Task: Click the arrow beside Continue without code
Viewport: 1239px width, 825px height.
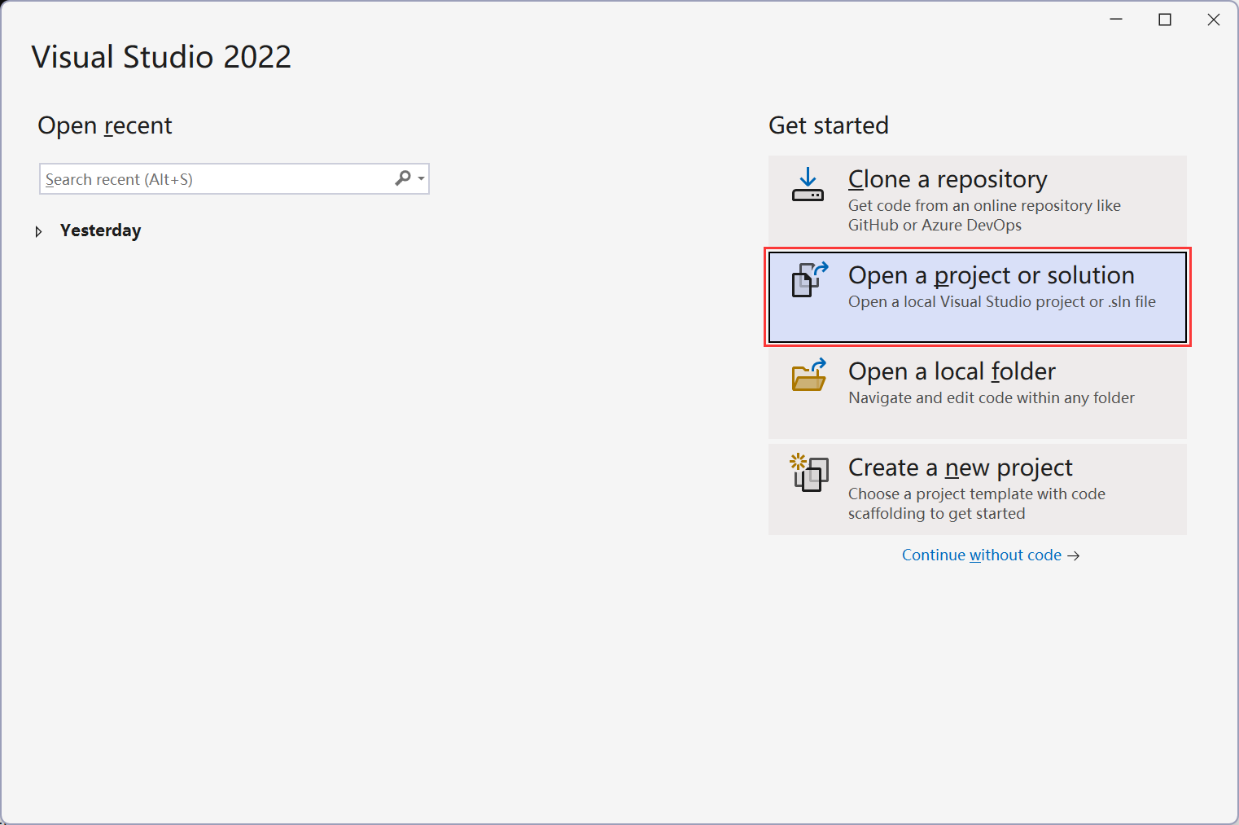Action: tap(1074, 555)
